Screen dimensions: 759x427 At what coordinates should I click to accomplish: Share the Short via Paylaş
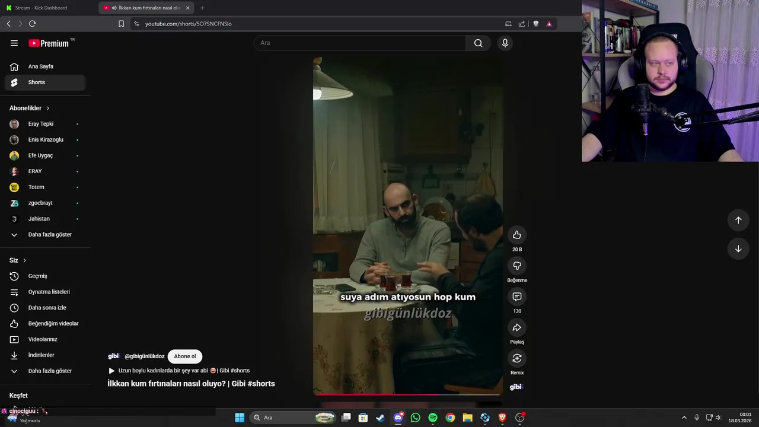click(x=517, y=327)
